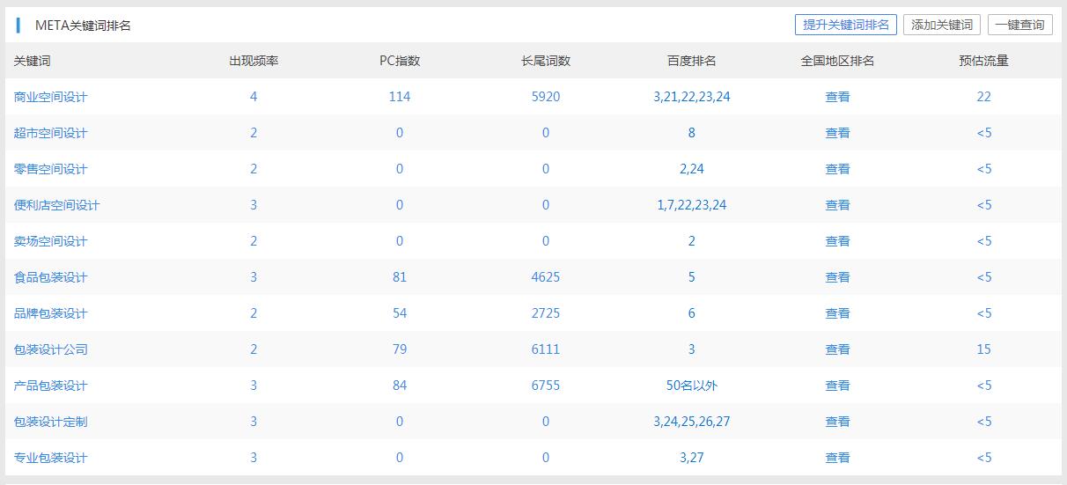Screen dimensions: 1067x485
Task: Open the 包装设计定制 keyword link
Action: click(51, 422)
